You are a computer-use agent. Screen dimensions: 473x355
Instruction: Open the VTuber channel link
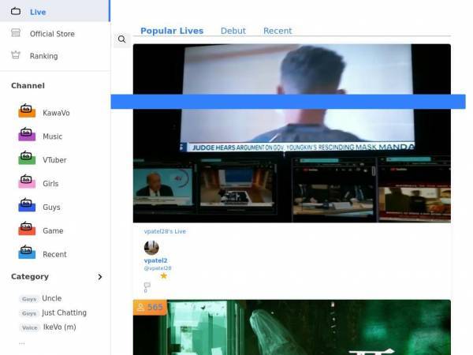pyautogui.click(x=54, y=160)
